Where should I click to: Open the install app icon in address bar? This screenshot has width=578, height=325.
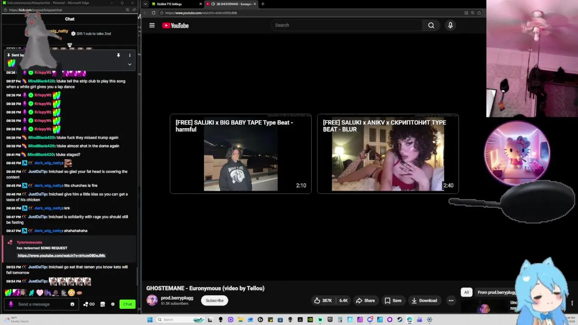click(x=466, y=13)
